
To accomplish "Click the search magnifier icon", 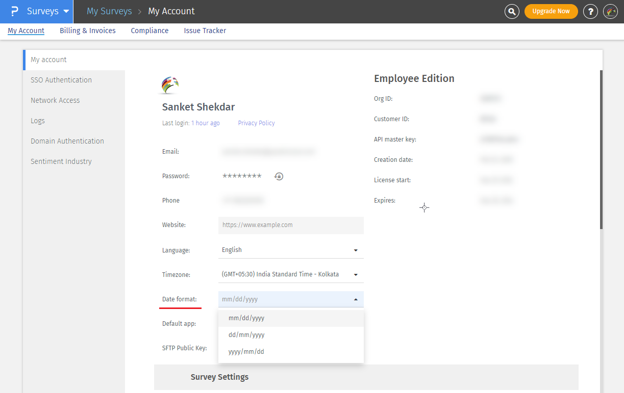I will click(512, 11).
